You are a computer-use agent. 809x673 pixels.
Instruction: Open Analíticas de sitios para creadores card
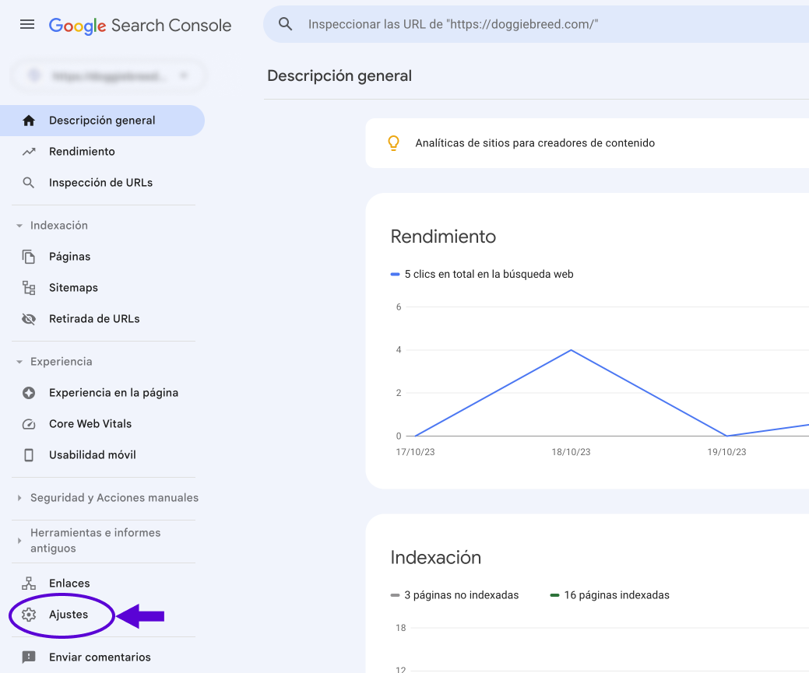(587, 143)
